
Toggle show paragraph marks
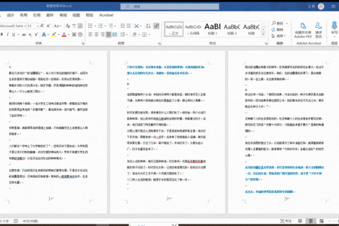157,26
